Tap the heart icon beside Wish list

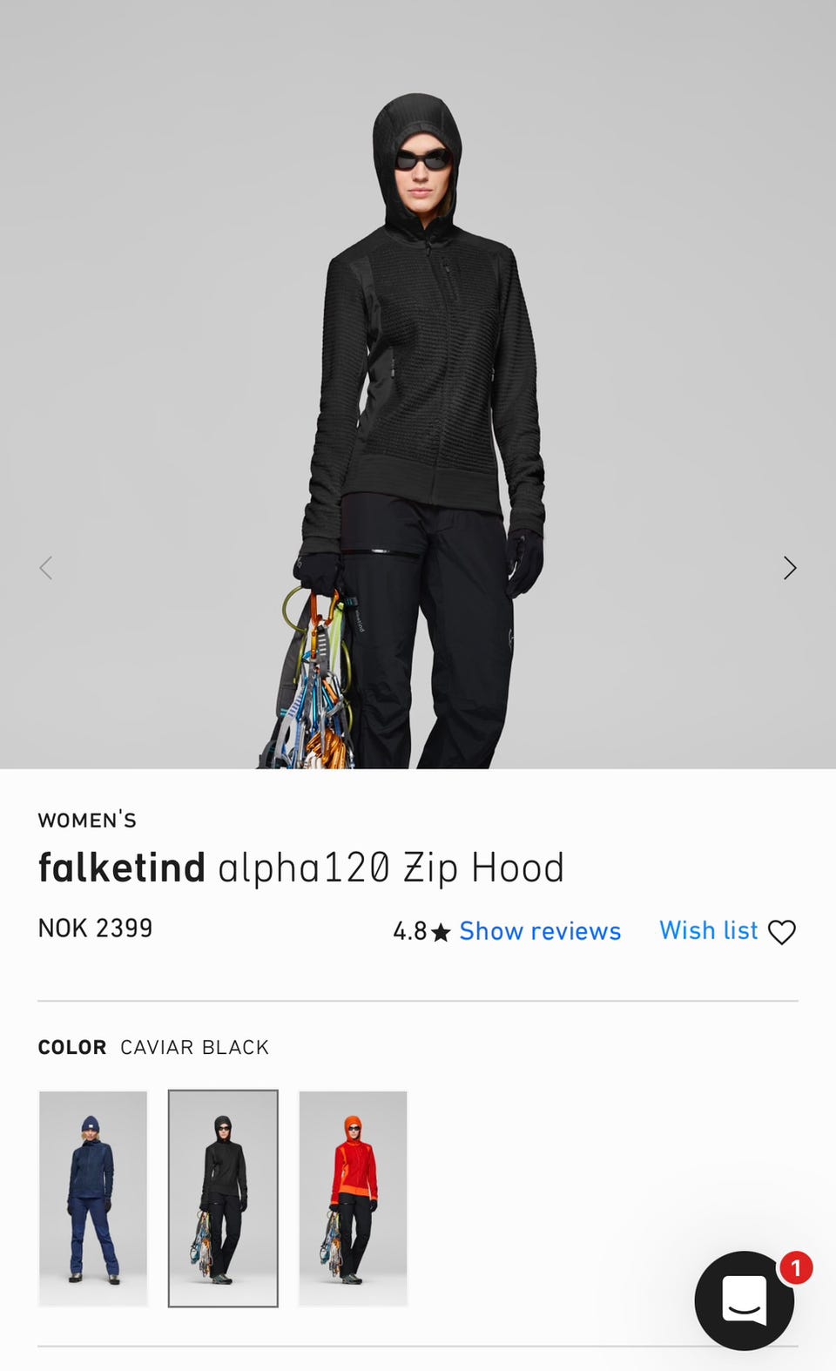pyautogui.click(x=782, y=932)
